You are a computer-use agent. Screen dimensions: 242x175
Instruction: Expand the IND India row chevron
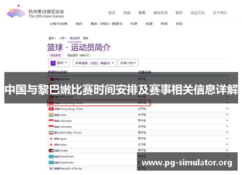point(227,115)
